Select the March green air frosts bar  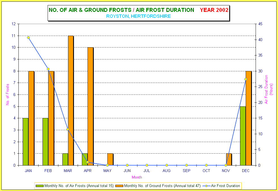coord(65,159)
